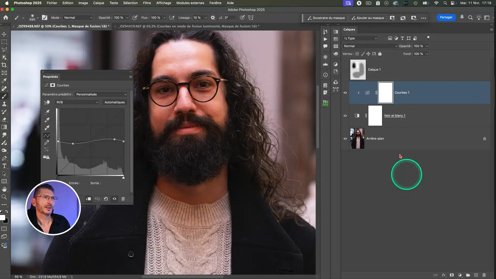Hide the Arrière-plan layer
The image size is (496, 279).
pos(345,139)
